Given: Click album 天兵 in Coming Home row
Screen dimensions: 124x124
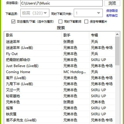Looking at the screenshot, I should [94, 72].
